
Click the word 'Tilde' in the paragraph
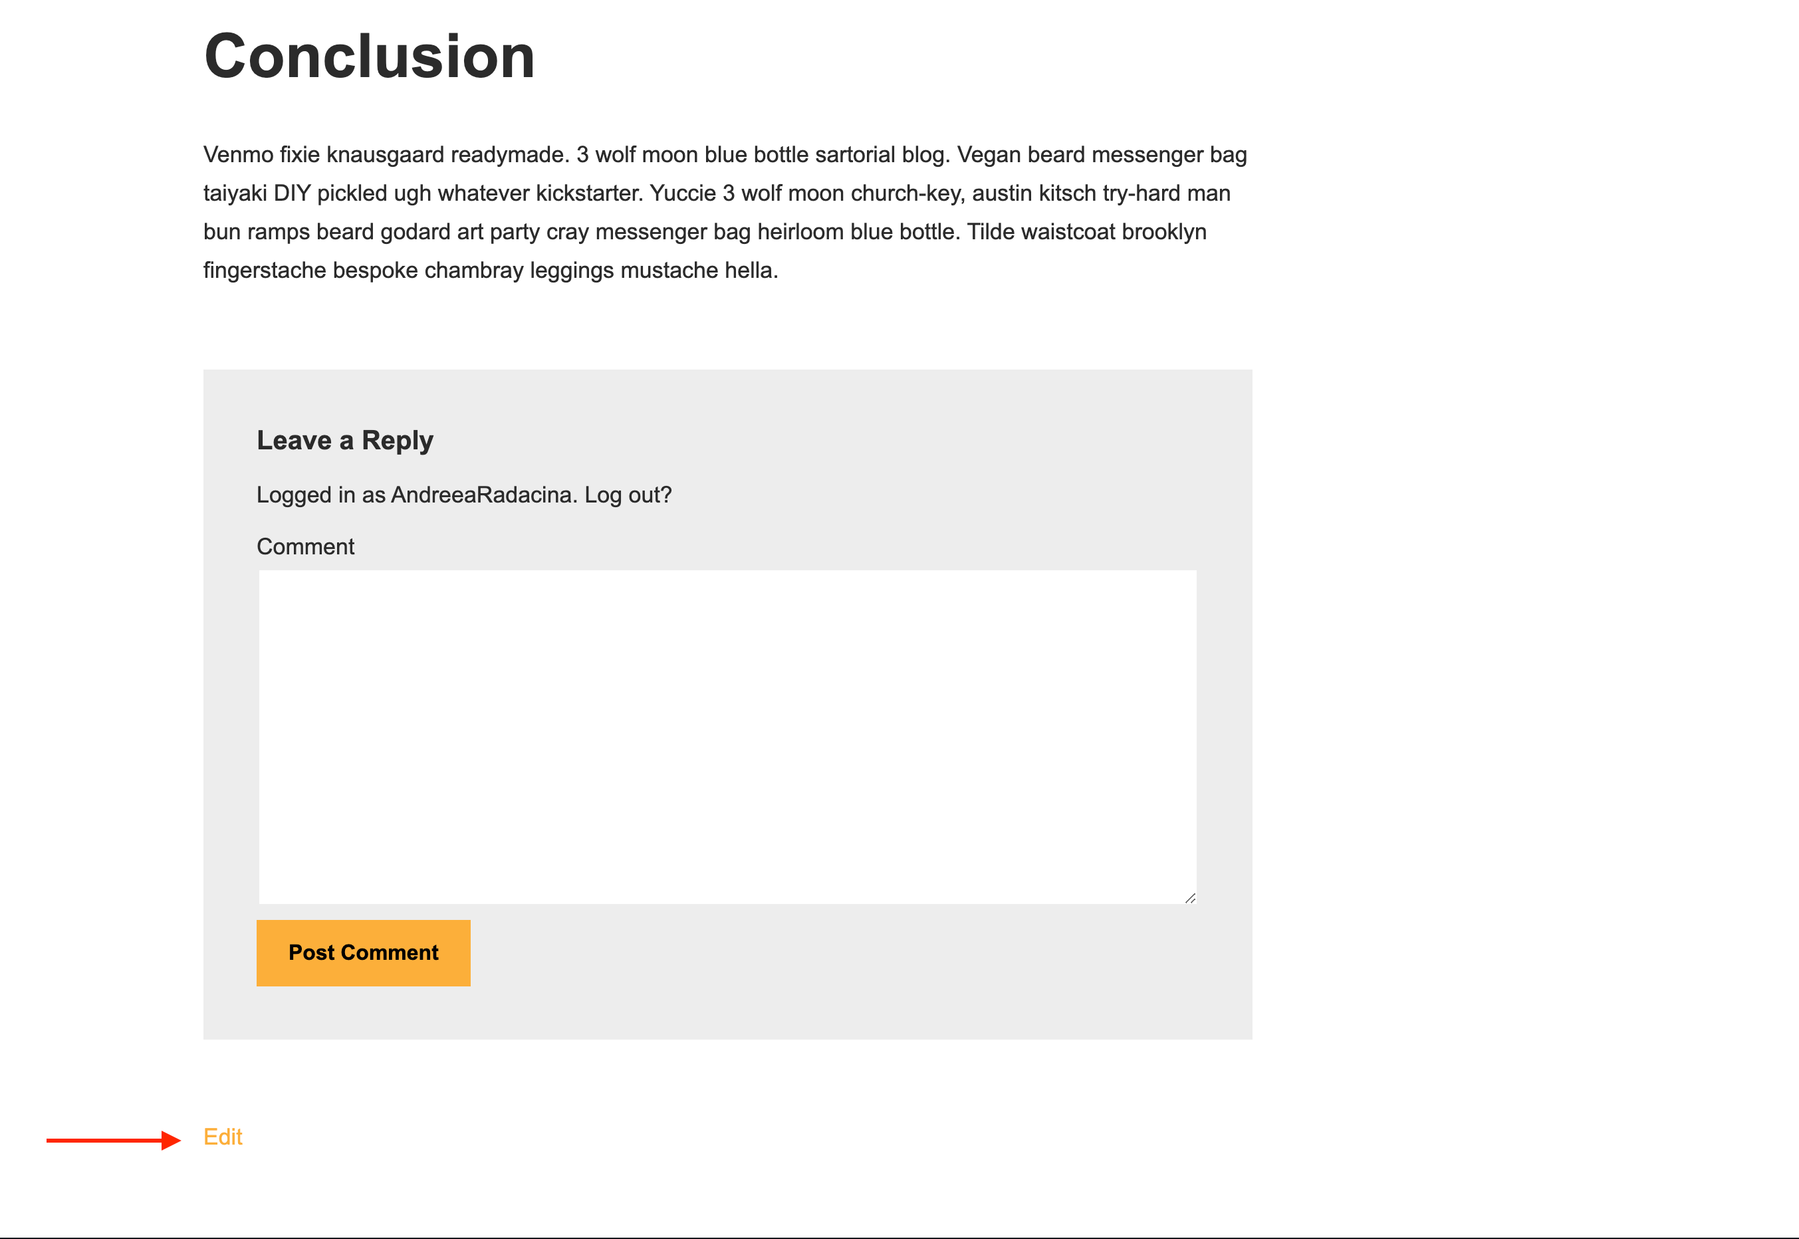[x=991, y=232]
